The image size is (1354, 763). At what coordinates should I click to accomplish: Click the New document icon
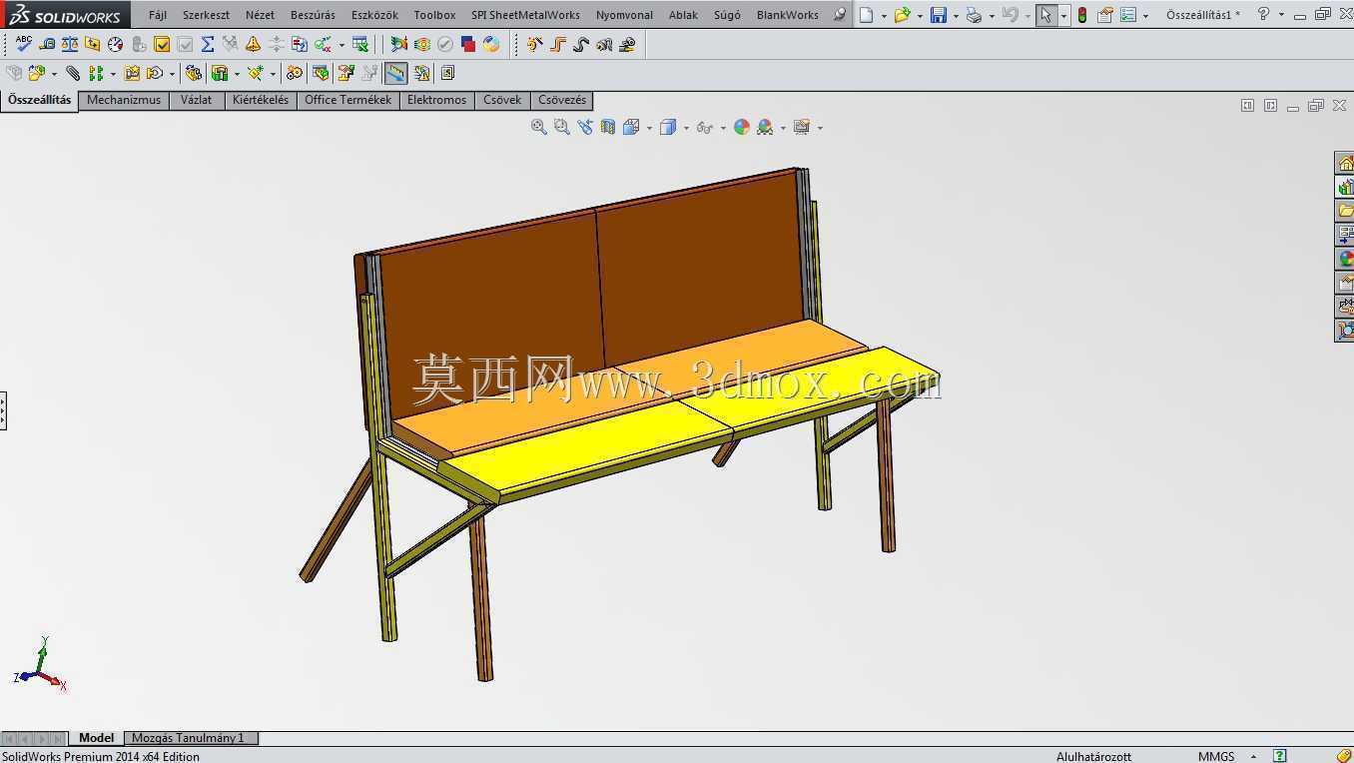[x=867, y=15]
